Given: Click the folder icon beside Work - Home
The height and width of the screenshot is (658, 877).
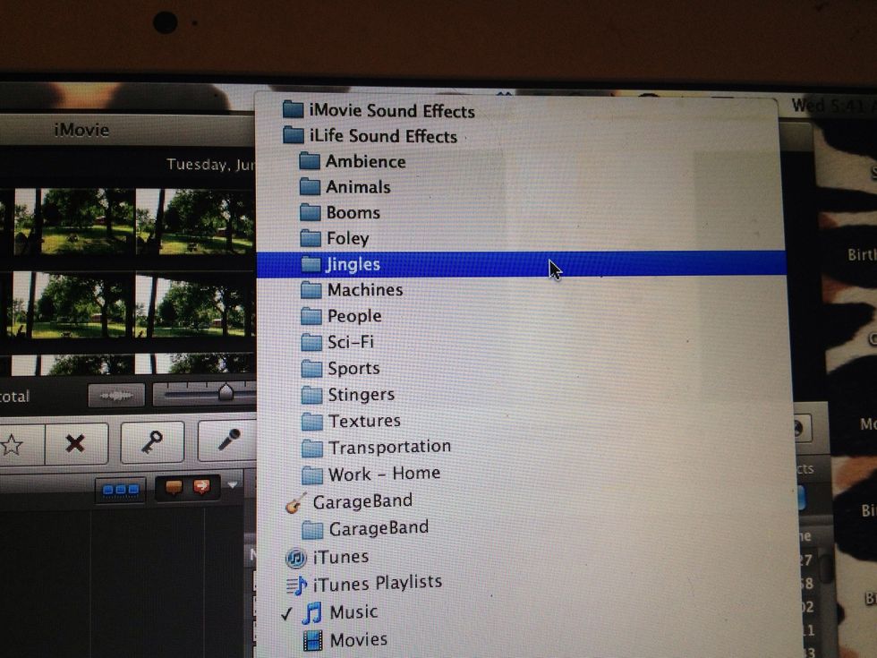Looking at the screenshot, I should (x=312, y=475).
